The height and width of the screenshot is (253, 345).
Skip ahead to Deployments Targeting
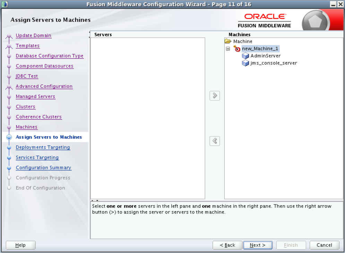pyautogui.click(x=43, y=147)
